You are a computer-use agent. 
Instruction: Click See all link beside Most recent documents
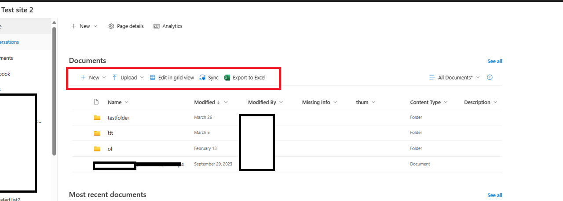click(x=495, y=195)
